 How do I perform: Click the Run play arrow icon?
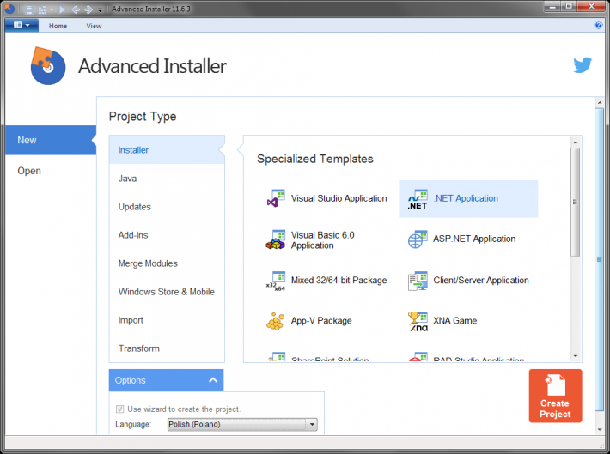tap(62, 9)
